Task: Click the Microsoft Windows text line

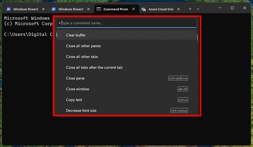Action: click(x=27, y=18)
